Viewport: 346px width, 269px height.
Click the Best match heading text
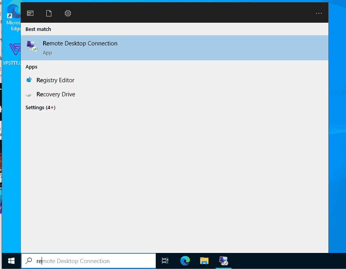(38, 29)
